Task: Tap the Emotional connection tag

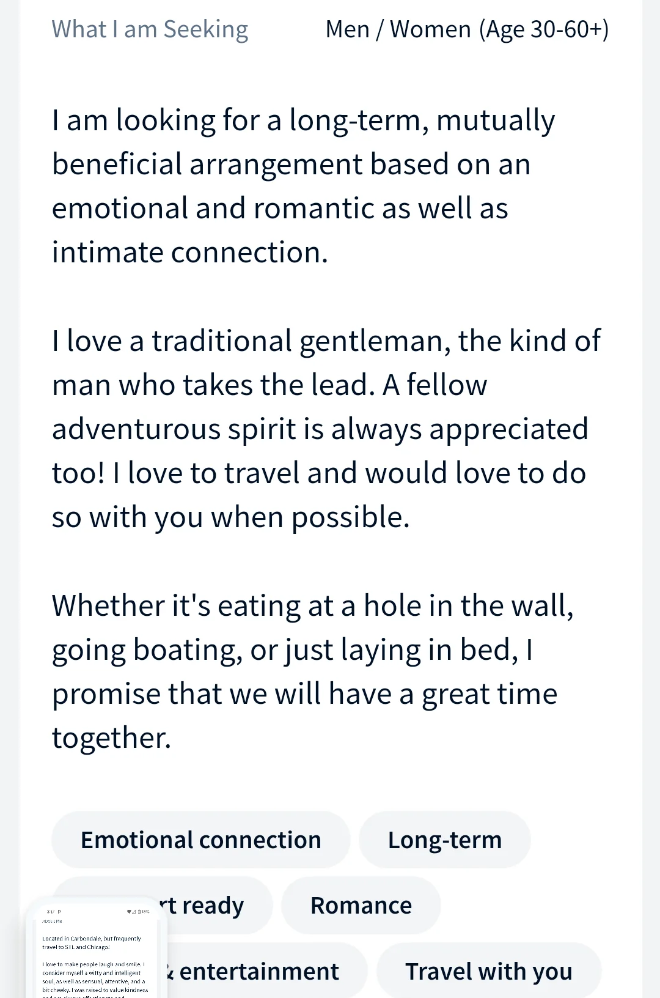Action: pyautogui.click(x=200, y=840)
